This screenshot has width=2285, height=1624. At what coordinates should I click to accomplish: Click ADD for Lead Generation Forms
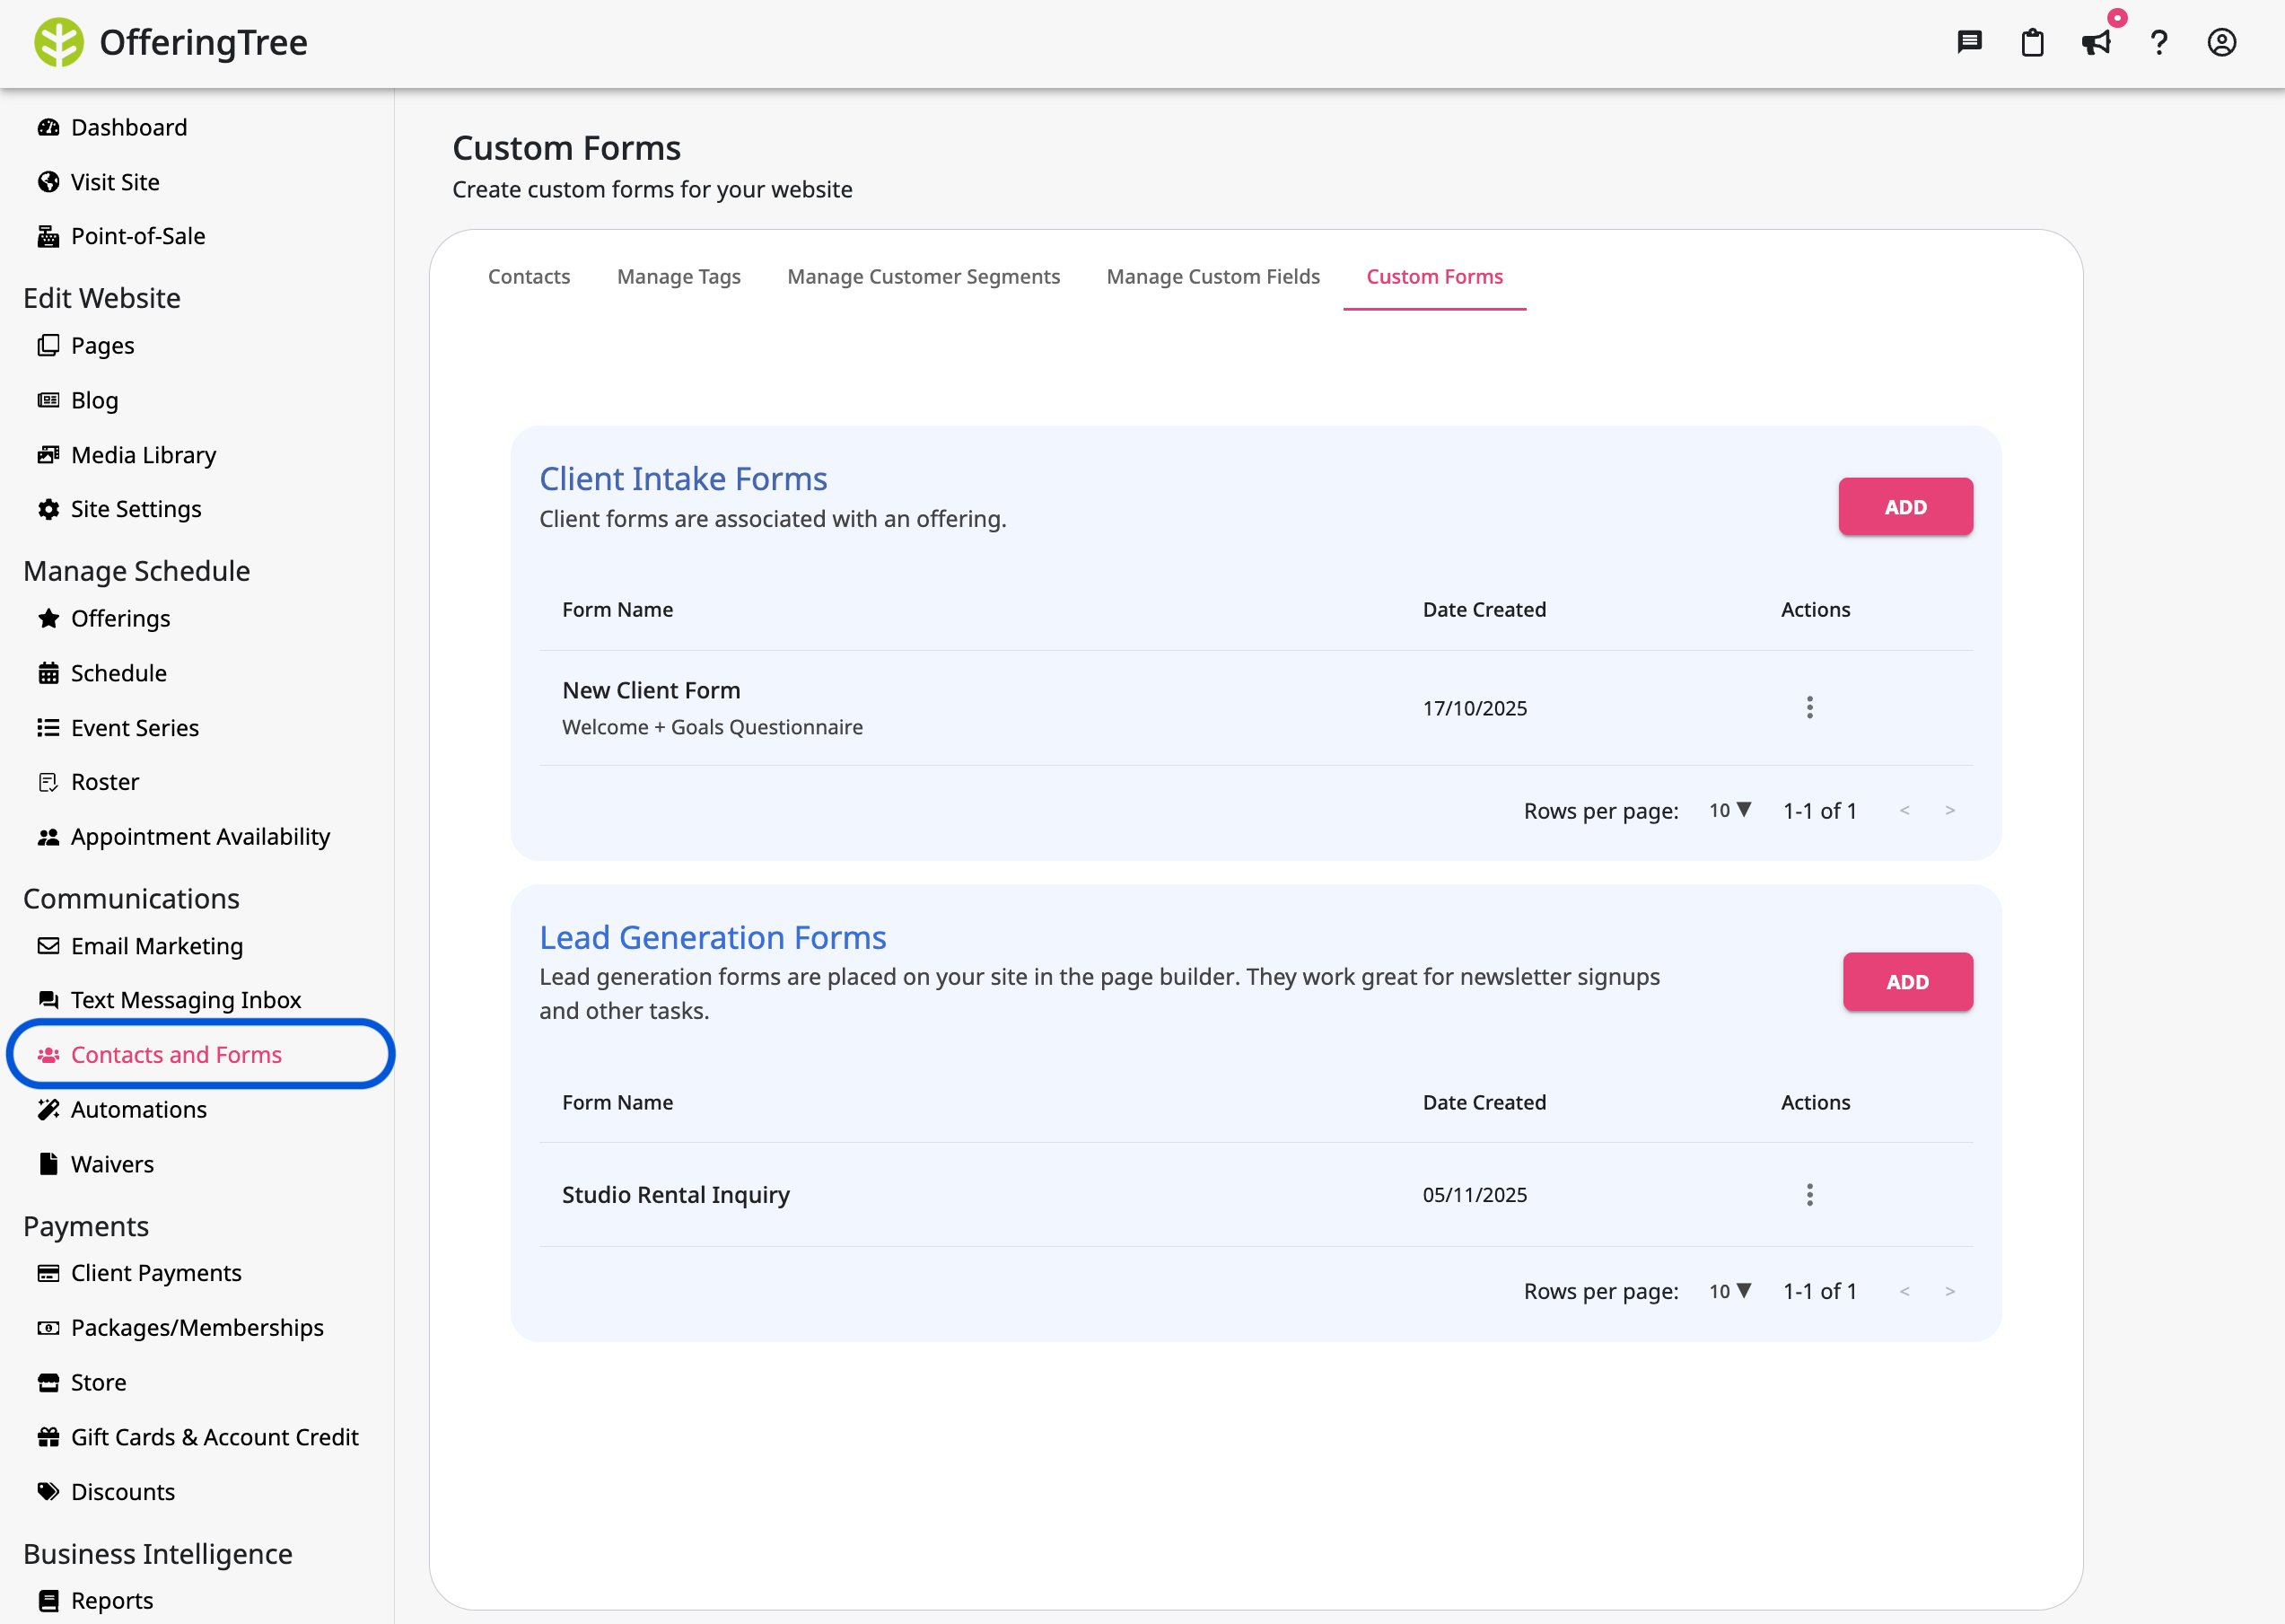[x=1907, y=981]
